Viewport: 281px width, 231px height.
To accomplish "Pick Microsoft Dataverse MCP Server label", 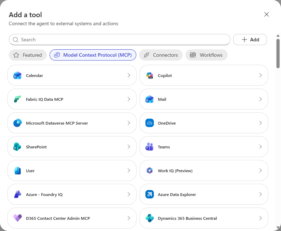I will 57,123.
